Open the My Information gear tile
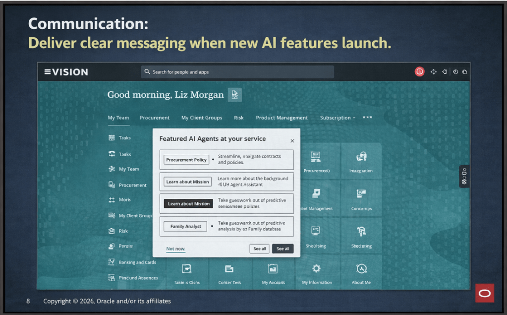Image resolution: width=507 pixels, height=315 pixels. click(316, 269)
